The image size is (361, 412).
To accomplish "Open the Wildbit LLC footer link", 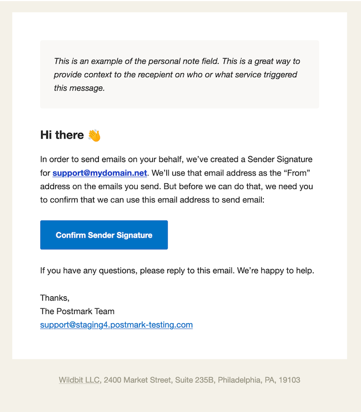I will (80, 380).
